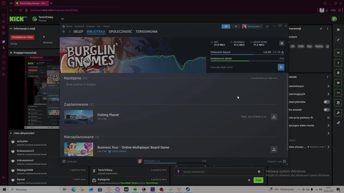Click Steam announcements megaphone icon

coord(226,26)
